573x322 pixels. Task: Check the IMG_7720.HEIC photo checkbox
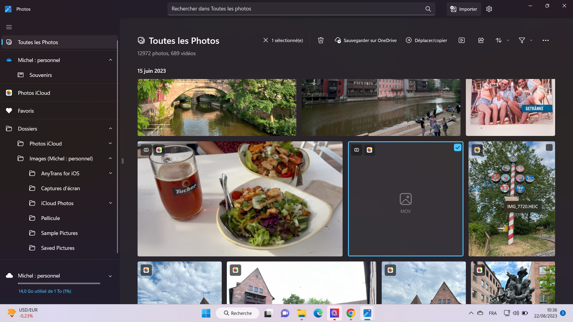(x=549, y=148)
